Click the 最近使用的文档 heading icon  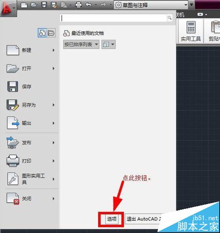pyautogui.click(x=66, y=33)
